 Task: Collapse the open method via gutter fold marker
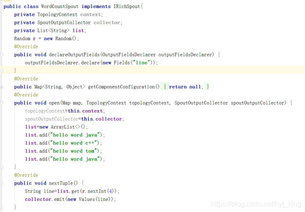(x=2, y=103)
